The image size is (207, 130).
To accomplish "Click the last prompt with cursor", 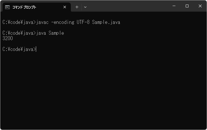I will click(x=19, y=49).
